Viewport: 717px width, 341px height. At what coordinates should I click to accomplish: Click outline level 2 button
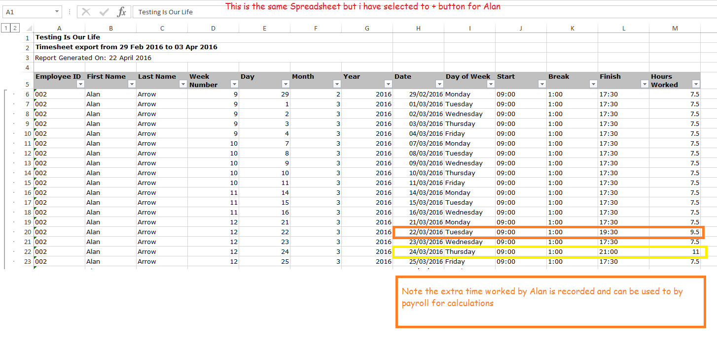(x=15, y=28)
